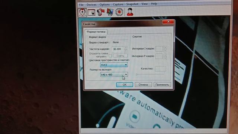This screenshot has width=238, height=134.
Task: Click the red gear record settings icon
Action: (119, 12)
